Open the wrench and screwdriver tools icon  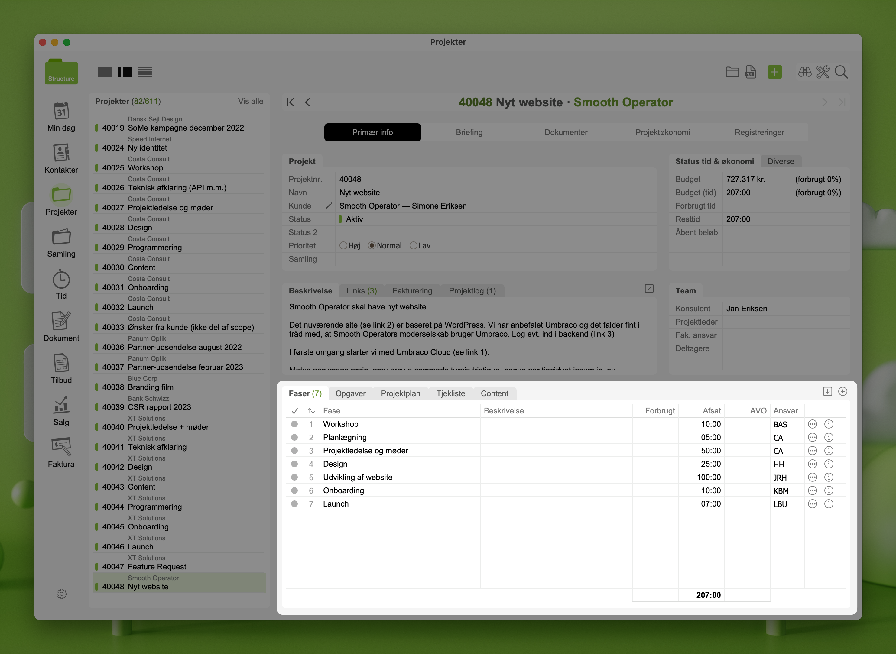pyautogui.click(x=823, y=72)
